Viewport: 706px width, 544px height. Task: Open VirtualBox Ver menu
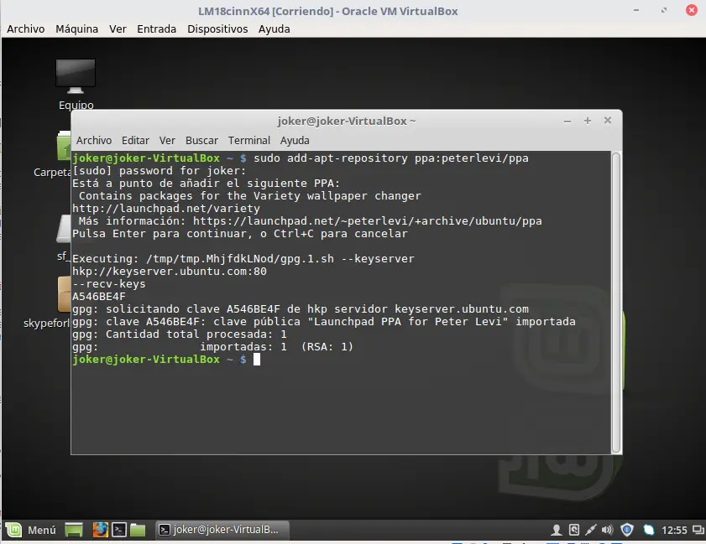(118, 29)
